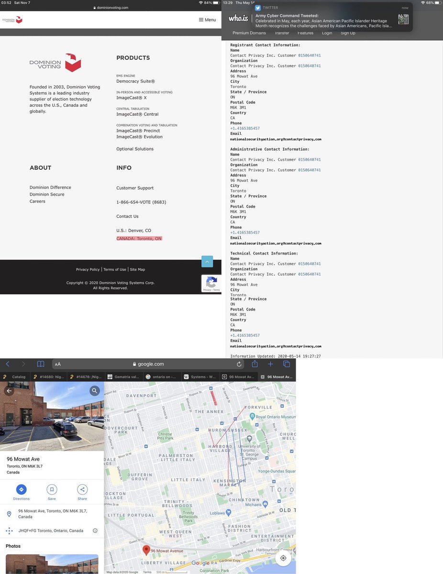Select the Registrant Contact Information heading
This screenshot has width=443, height=574.
(x=265, y=45)
